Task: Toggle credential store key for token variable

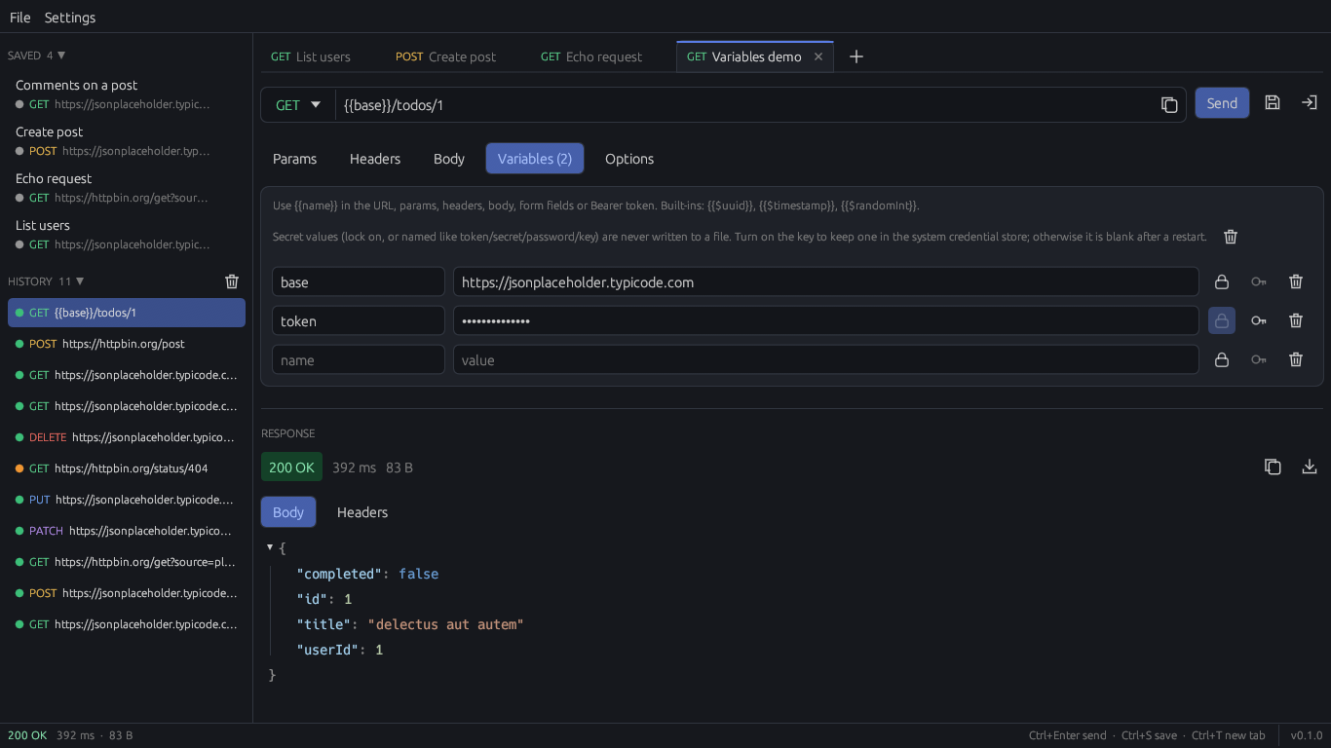Action: (x=1259, y=320)
